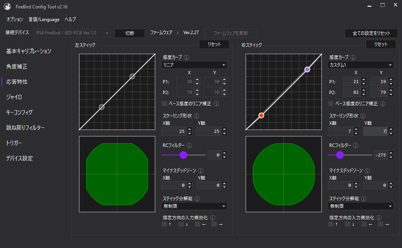Expand right stick カスタム1 curve dropdown

coord(361,65)
